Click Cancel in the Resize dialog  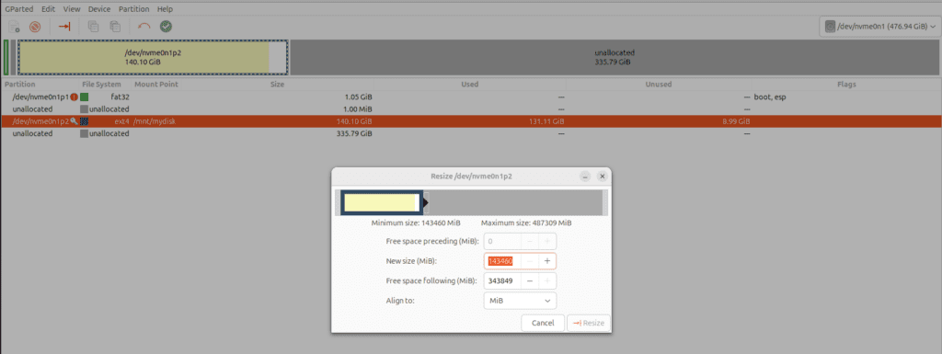(543, 323)
